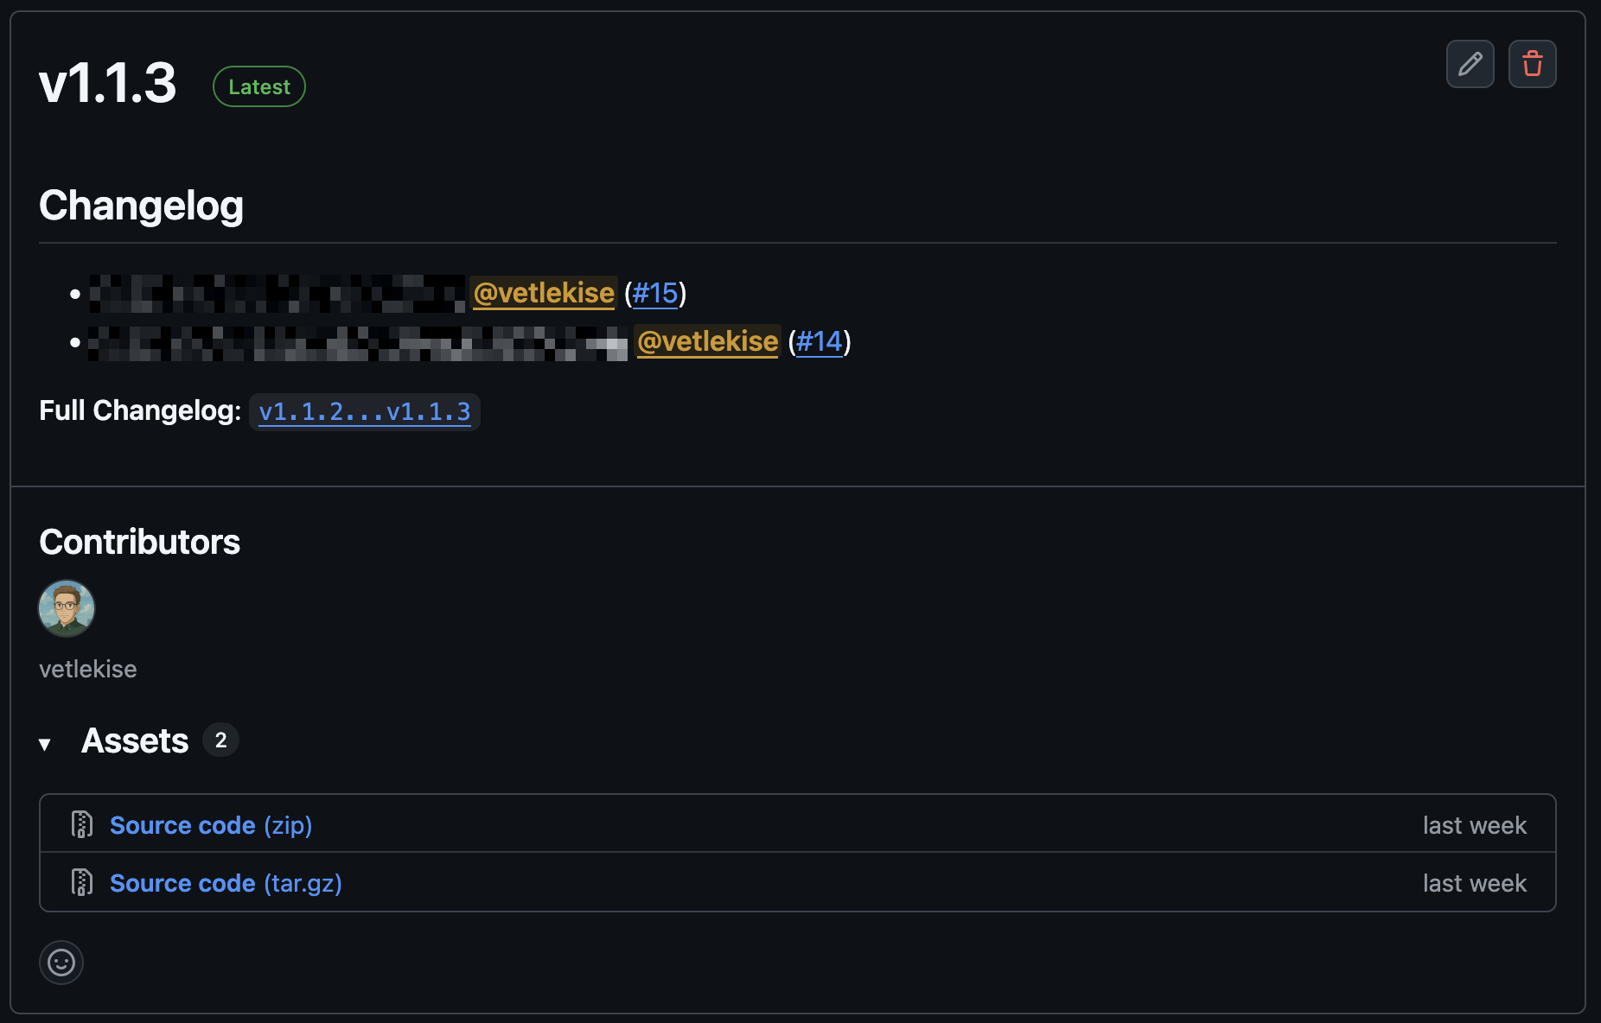Click the tar.gz file archive icon
Viewport: 1601px width, 1023px height.
[82, 882]
